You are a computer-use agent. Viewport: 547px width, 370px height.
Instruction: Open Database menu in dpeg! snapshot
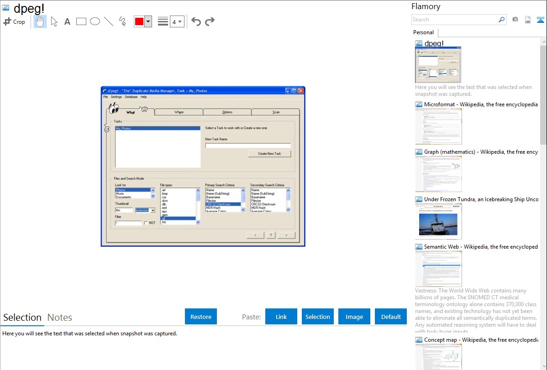click(x=131, y=97)
